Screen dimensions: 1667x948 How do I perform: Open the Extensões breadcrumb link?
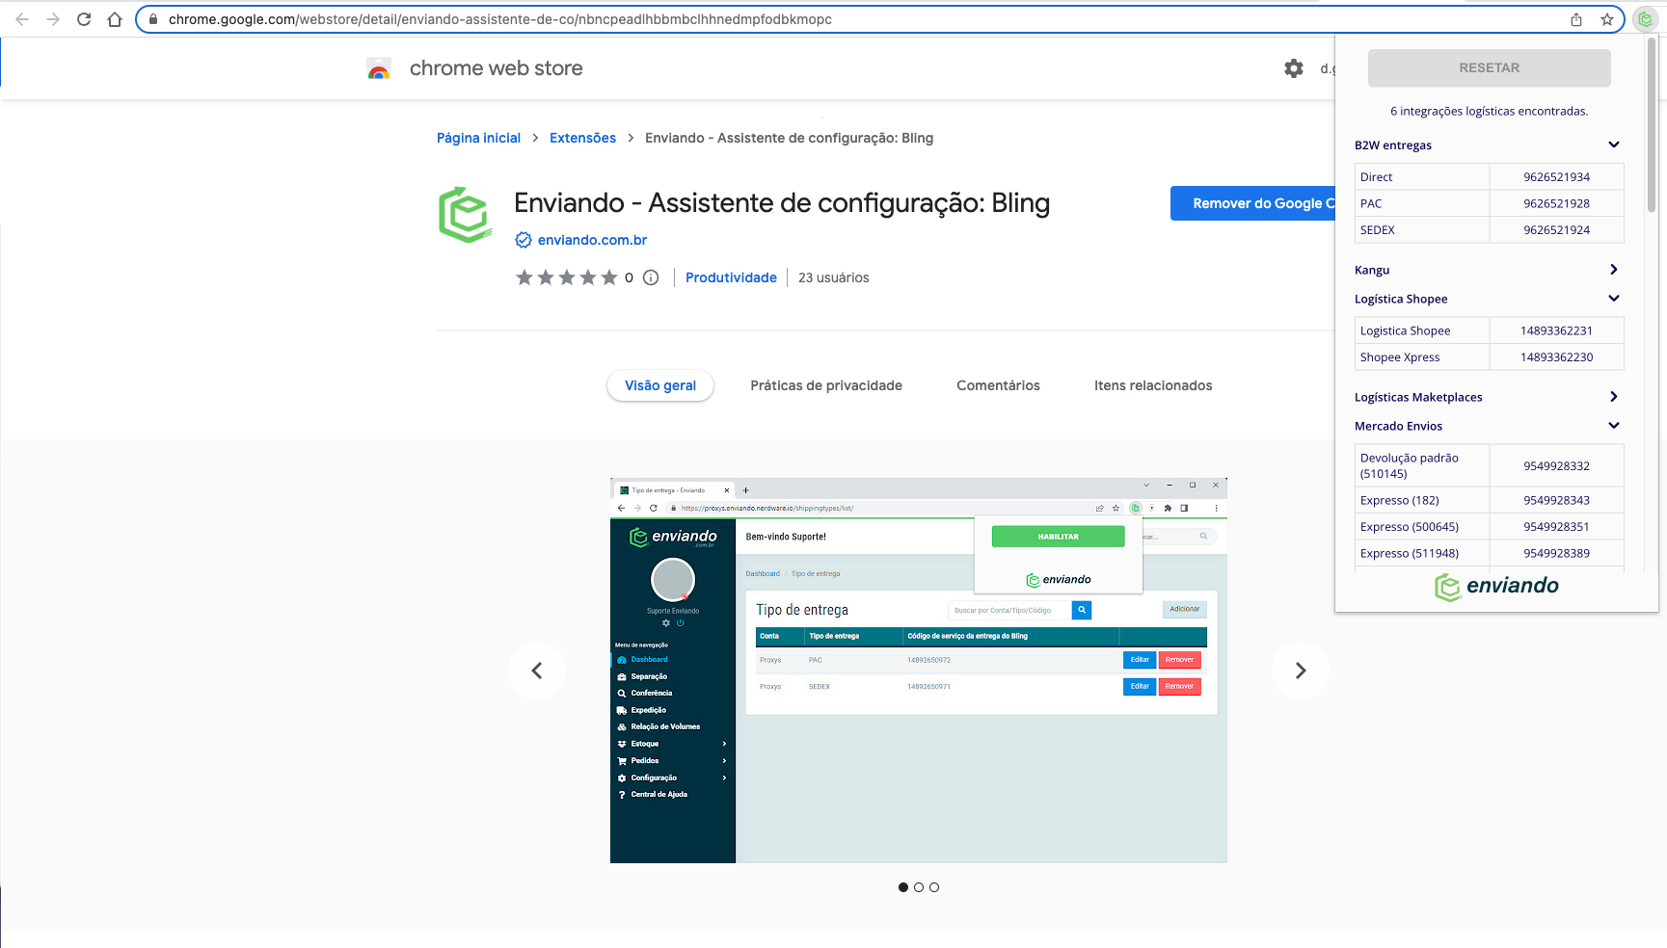[582, 138]
